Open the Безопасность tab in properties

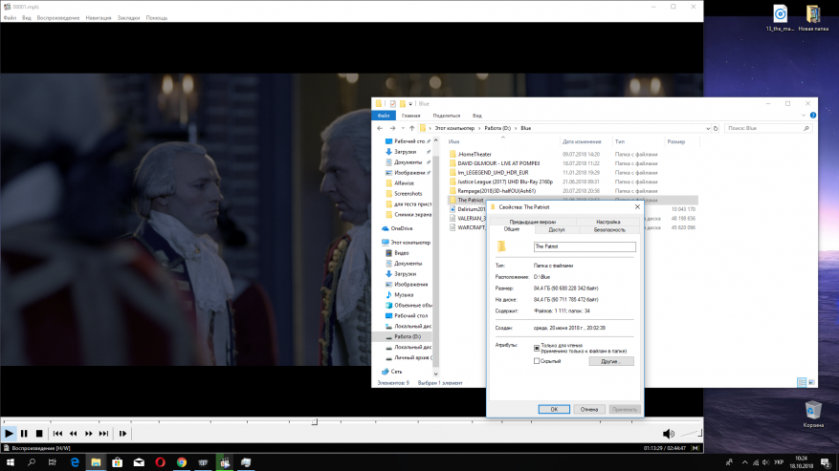point(609,230)
